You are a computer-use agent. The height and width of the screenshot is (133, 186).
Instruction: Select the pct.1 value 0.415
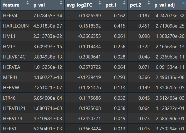click(x=120, y=26)
